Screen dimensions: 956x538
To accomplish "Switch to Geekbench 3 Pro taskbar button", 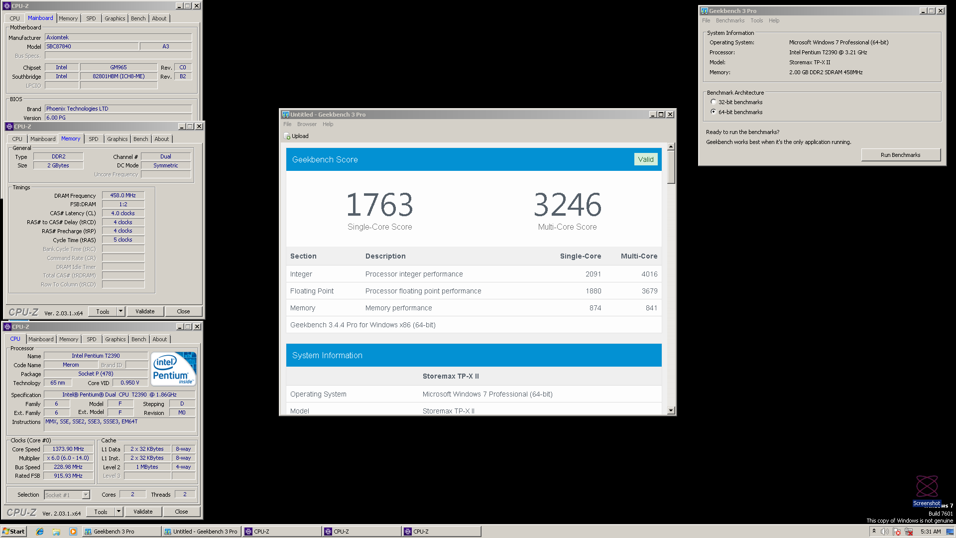I will coord(121,532).
